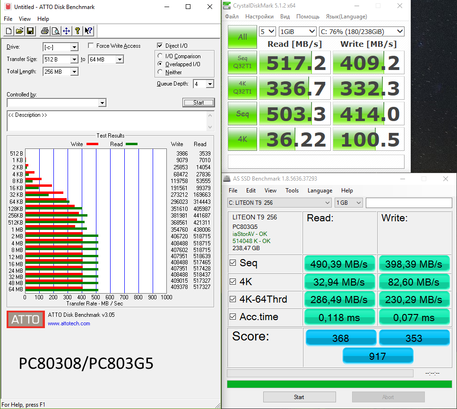The height and width of the screenshot is (409, 457).
Task: Click the green Read legend swatch
Action: [x=131, y=144]
